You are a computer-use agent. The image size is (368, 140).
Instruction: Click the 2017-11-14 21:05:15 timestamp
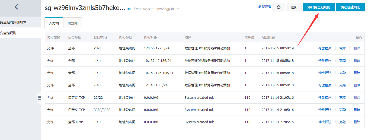coord(278,122)
